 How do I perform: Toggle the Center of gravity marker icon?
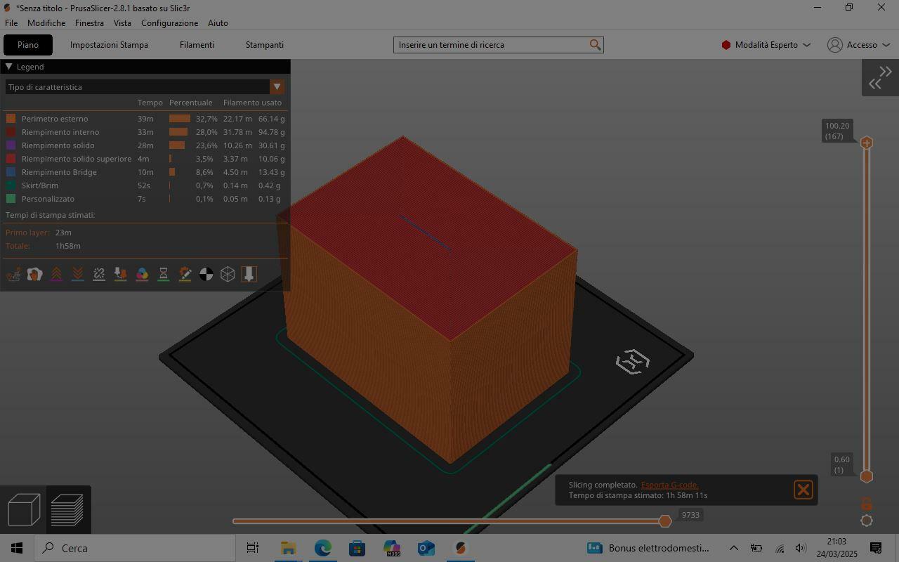pos(206,274)
